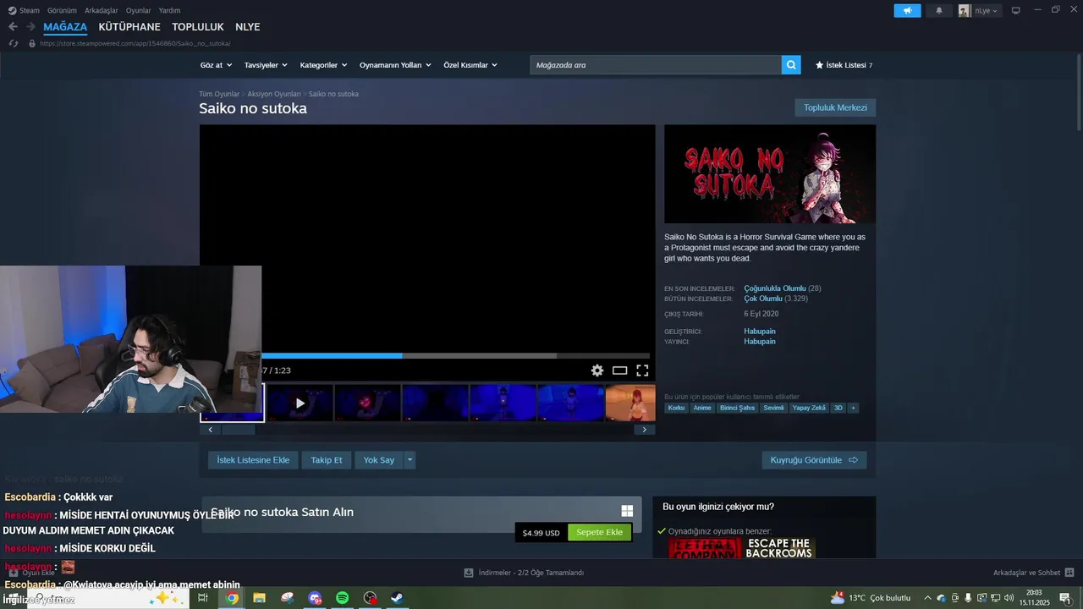Viewport: 1083px width, 609px height.
Task: Expand the Tavsiyeler menu
Action: pyautogui.click(x=266, y=65)
